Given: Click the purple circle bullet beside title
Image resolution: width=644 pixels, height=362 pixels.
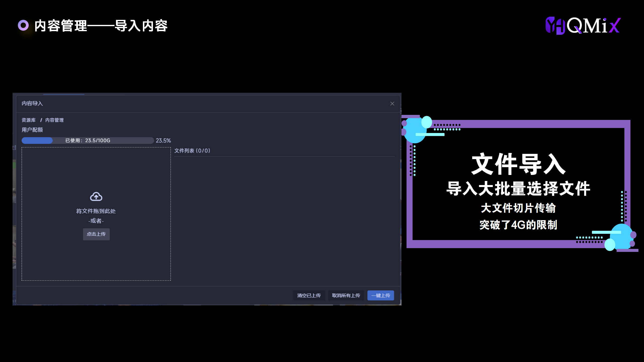Looking at the screenshot, I should point(23,25).
